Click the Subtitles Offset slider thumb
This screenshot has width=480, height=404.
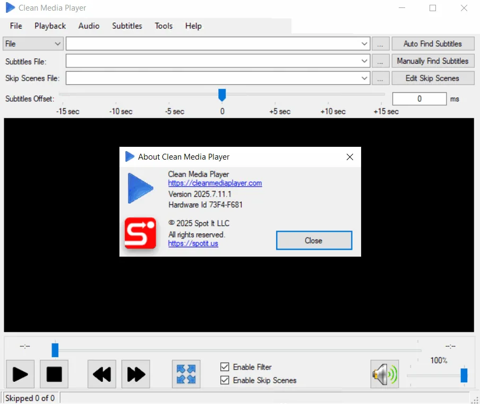coord(222,95)
